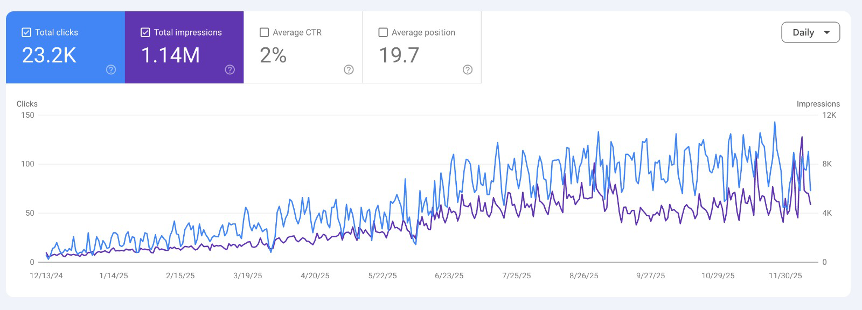Open the Daily granularity dropdown
The height and width of the screenshot is (310, 862).
(x=810, y=32)
